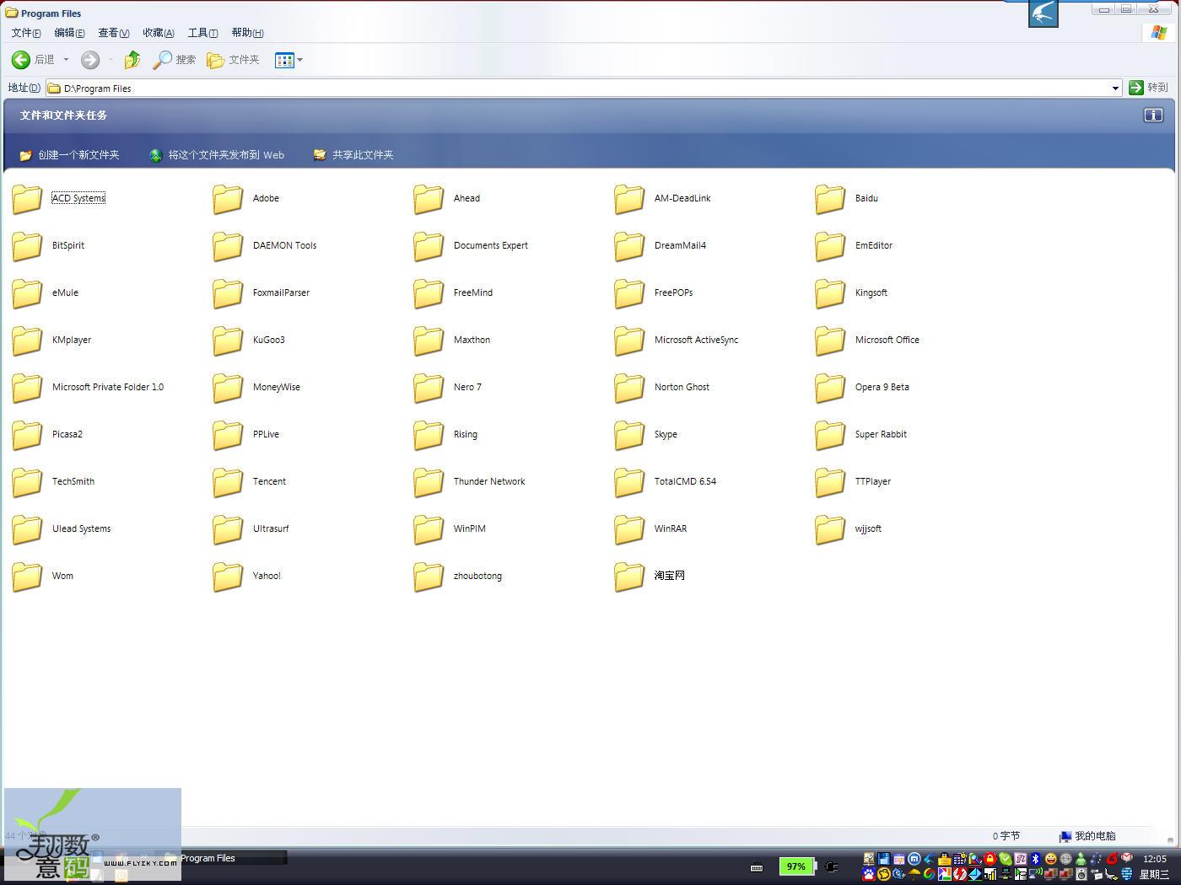
Task: Select the DreamMail4 folder icon
Action: [x=629, y=246]
